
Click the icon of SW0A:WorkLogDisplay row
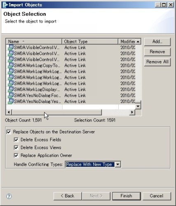click(11, 89)
